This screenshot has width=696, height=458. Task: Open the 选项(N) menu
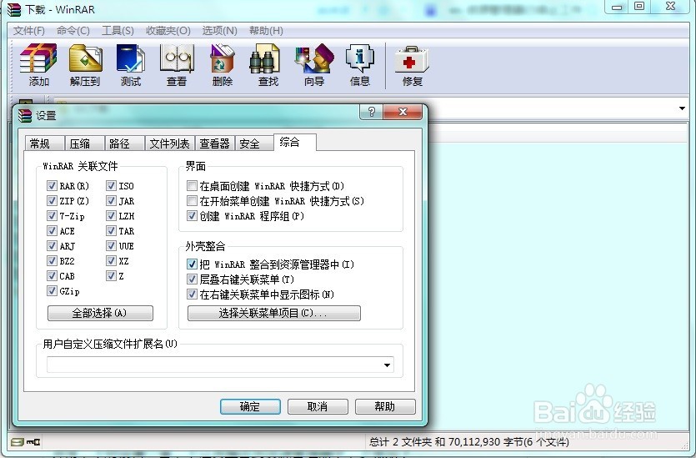[220, 31]
